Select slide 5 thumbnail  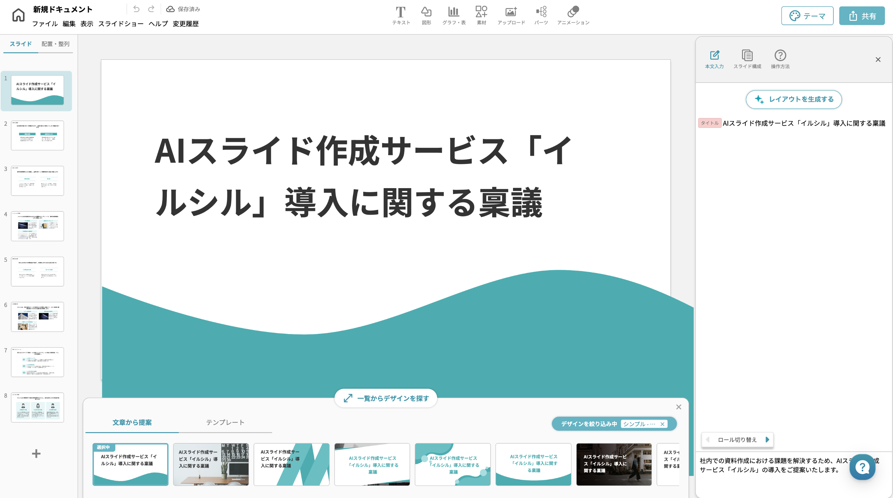37,272
